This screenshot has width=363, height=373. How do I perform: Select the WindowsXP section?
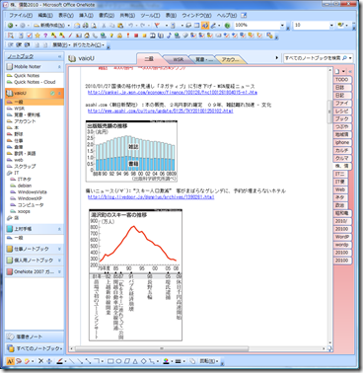click(30, 198)
